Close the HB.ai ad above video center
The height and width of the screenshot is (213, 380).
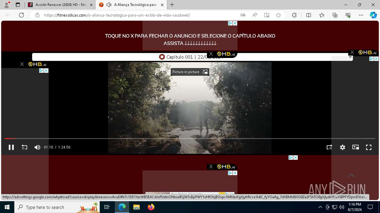[211, 54]
